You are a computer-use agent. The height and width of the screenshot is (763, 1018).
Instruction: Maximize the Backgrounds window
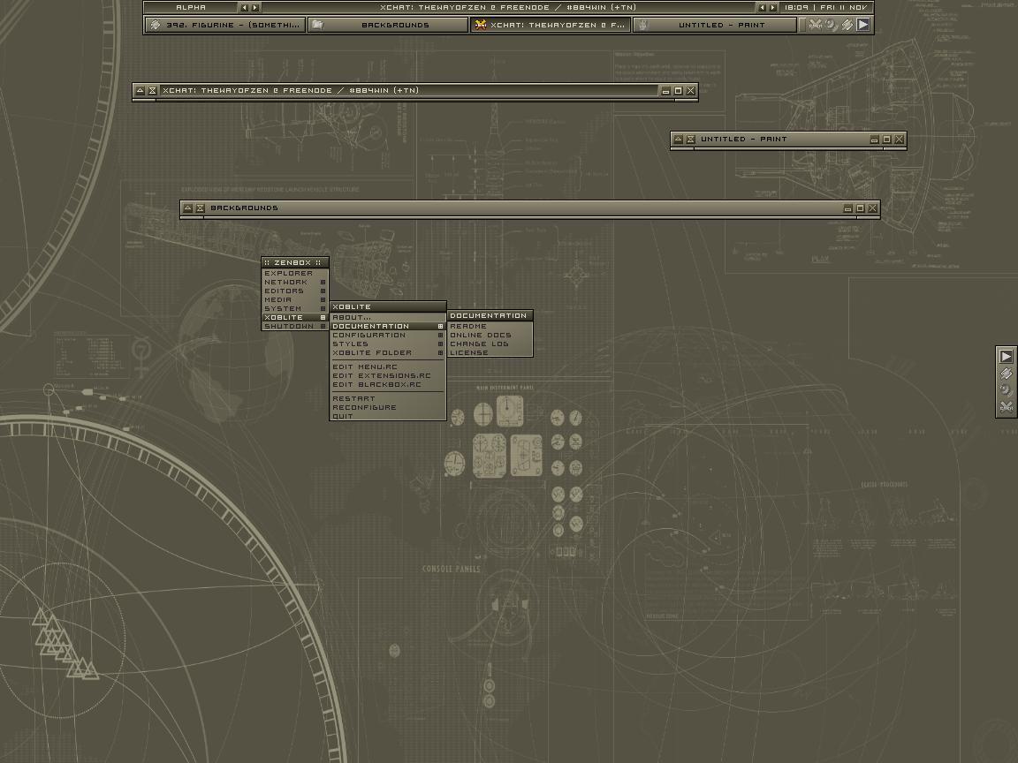pyautogui.click(x=860, y=208)
